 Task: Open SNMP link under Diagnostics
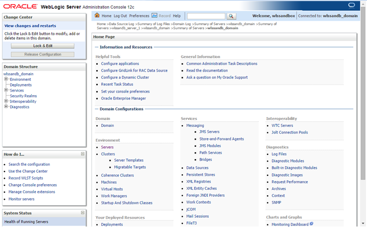click(x=276, y=202)
